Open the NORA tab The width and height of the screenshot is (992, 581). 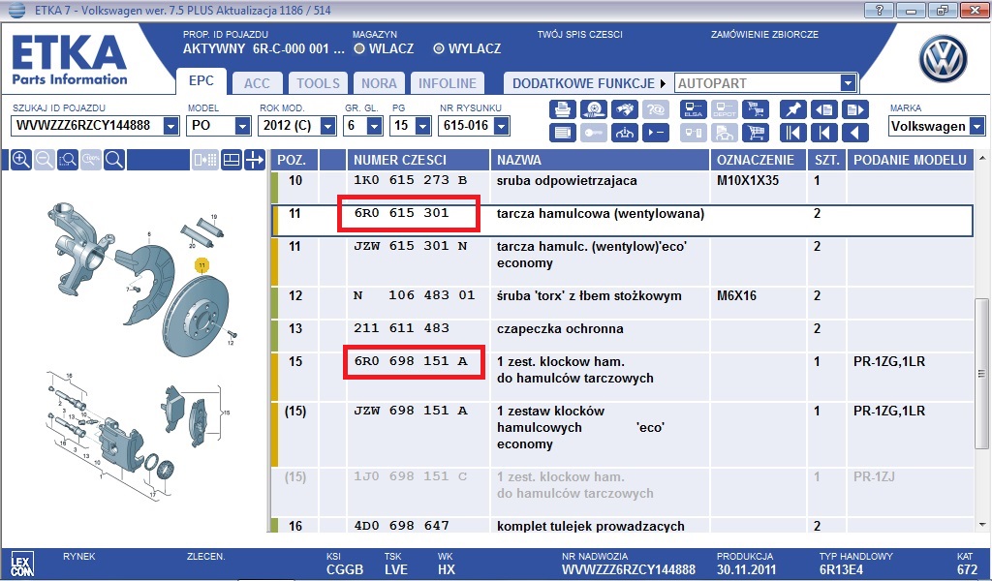tap(379, 83)
